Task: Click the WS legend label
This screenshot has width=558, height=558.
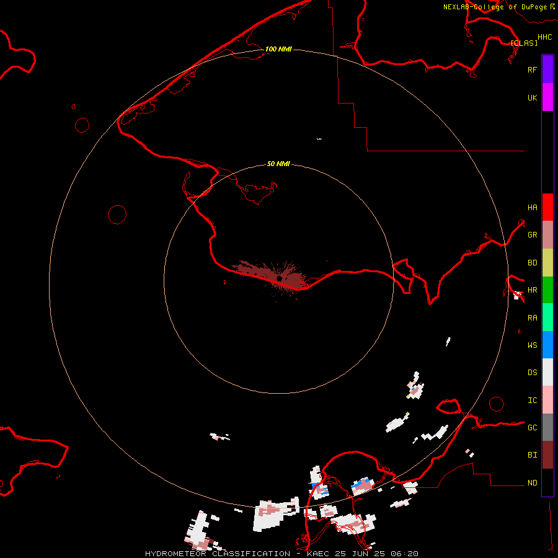Action: tap(532, 345)
